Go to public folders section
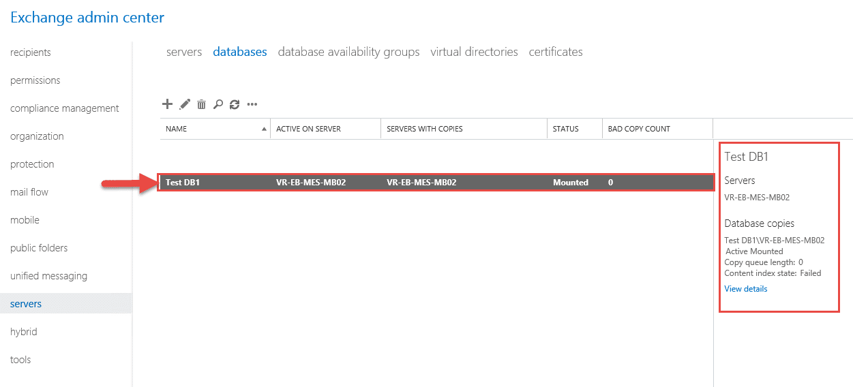 tap(39, 248)
